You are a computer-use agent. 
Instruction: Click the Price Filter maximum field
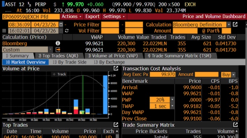pyautogui.click(x=134, y=25)
